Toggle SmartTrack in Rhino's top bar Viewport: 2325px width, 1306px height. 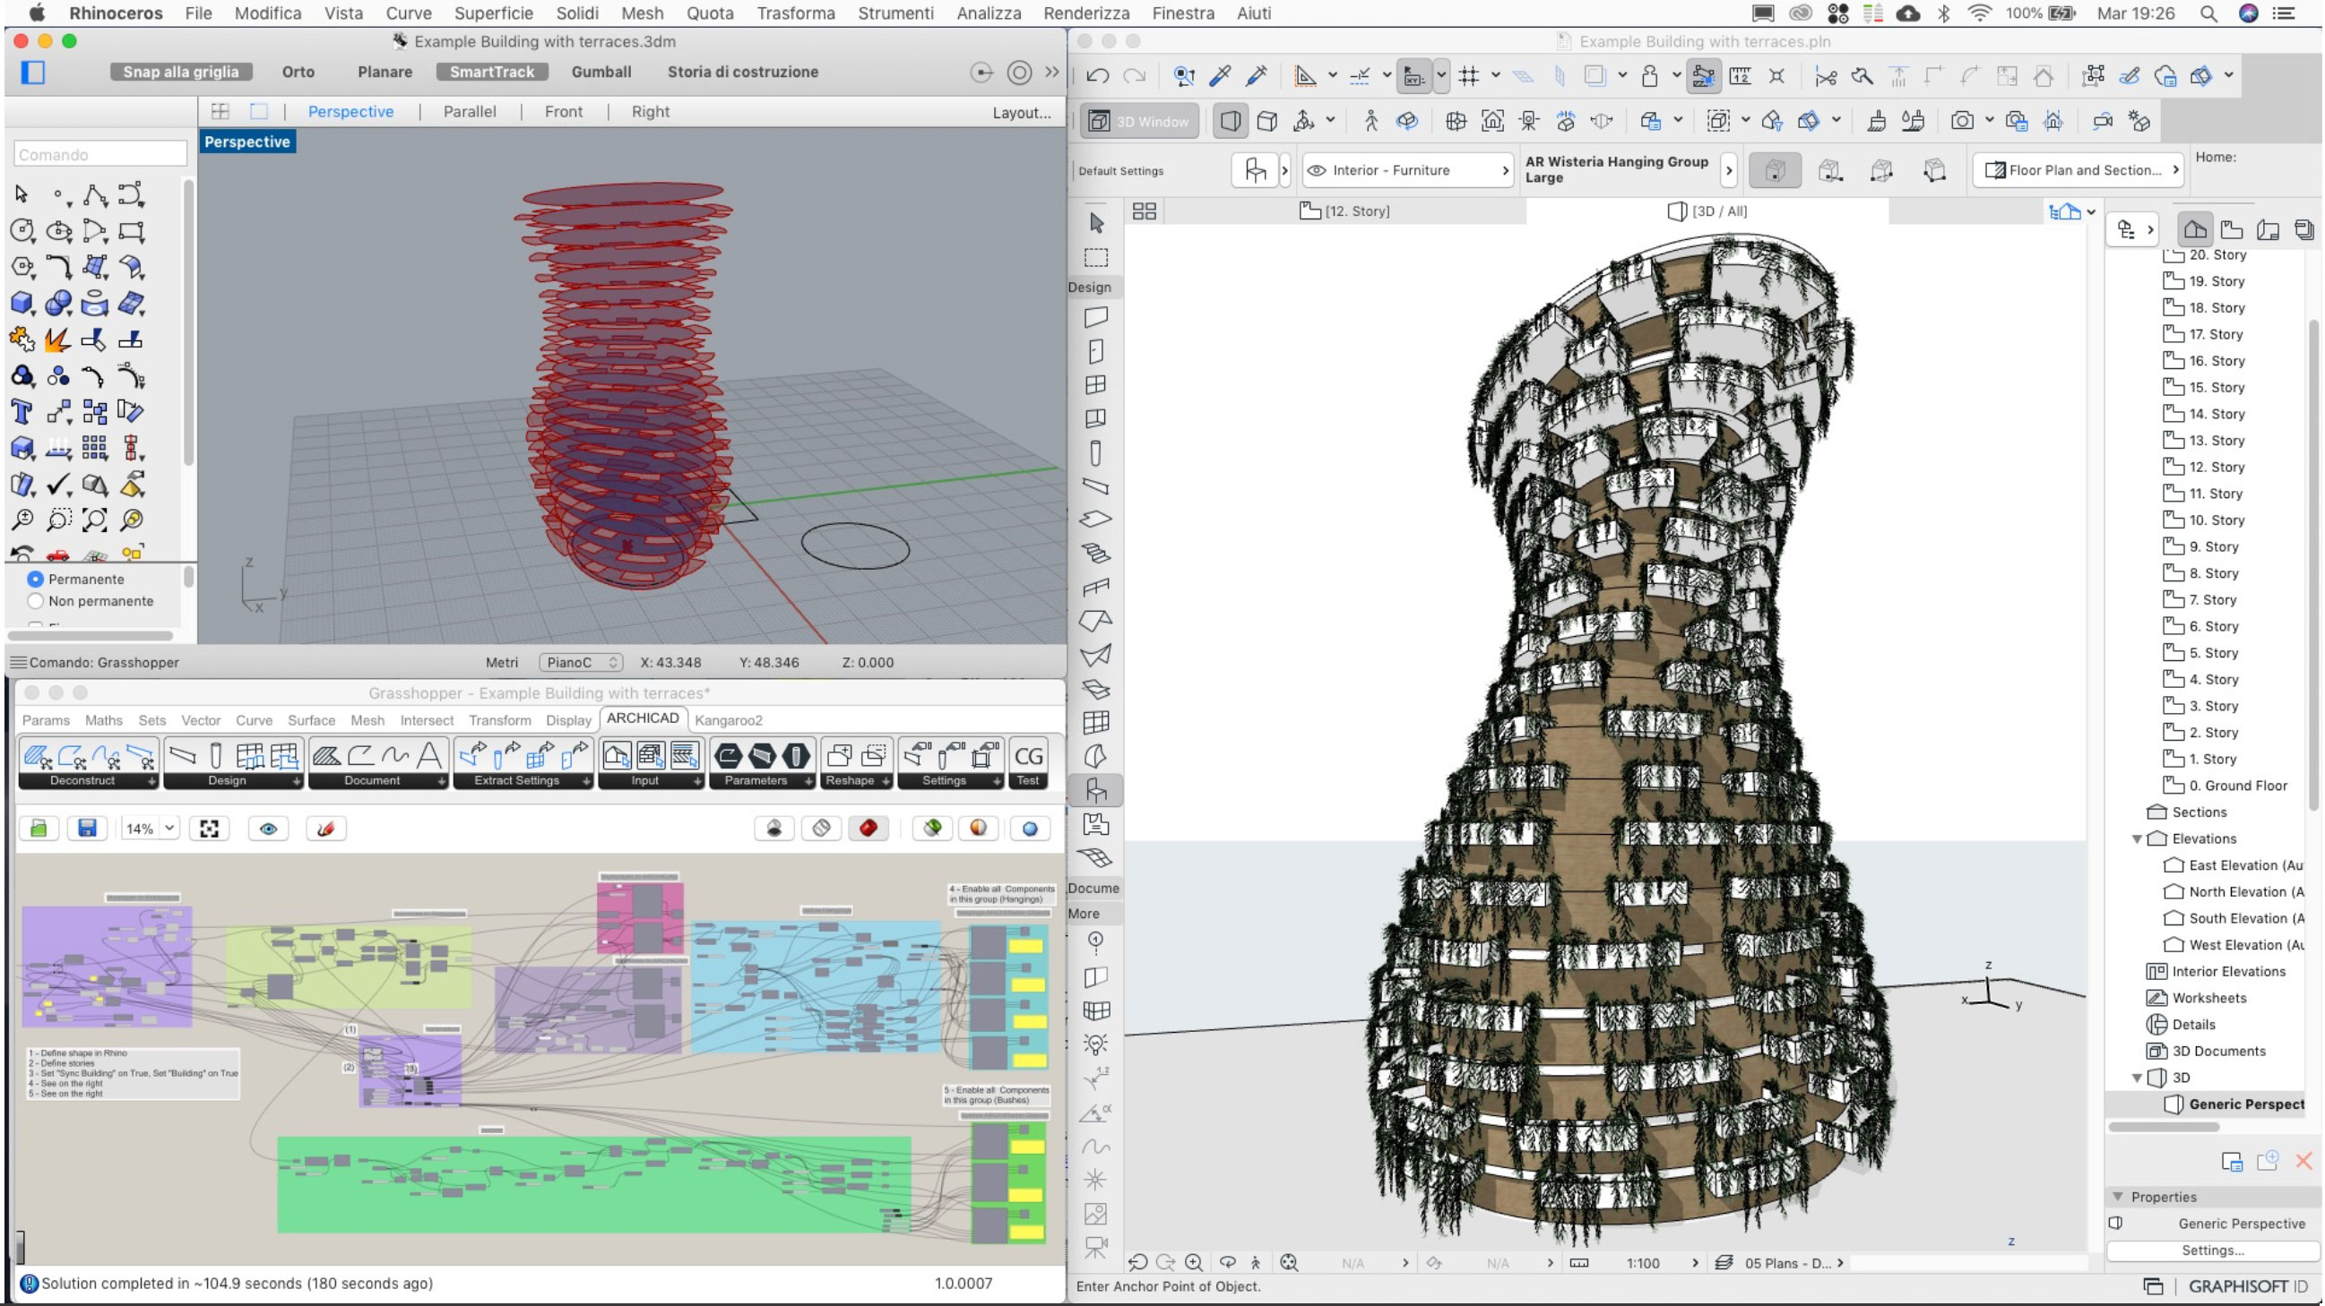pyautogui.click(x=492, y=72)
